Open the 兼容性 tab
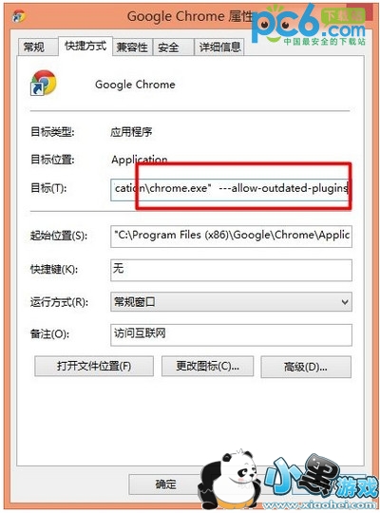Screen dimensions: 380x513 (x=132, y=47)
